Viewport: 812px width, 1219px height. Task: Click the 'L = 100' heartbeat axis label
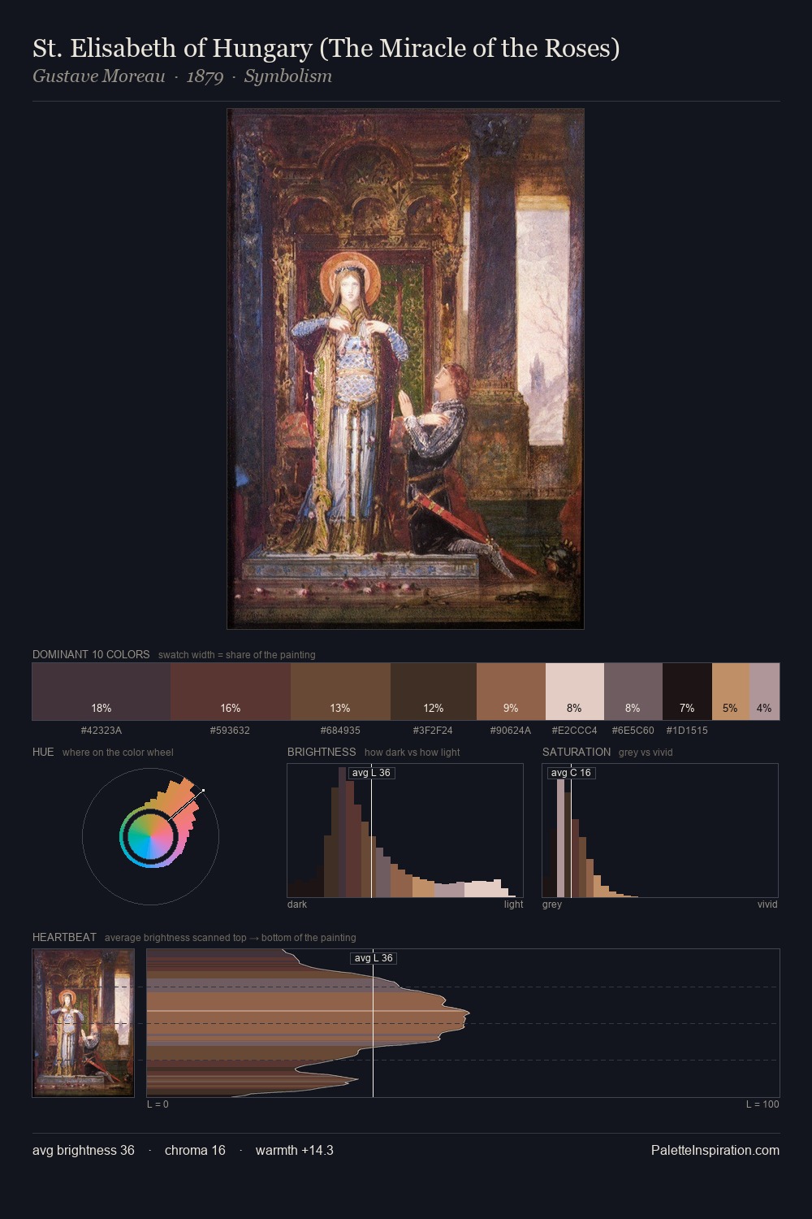tap(762, 1104)
